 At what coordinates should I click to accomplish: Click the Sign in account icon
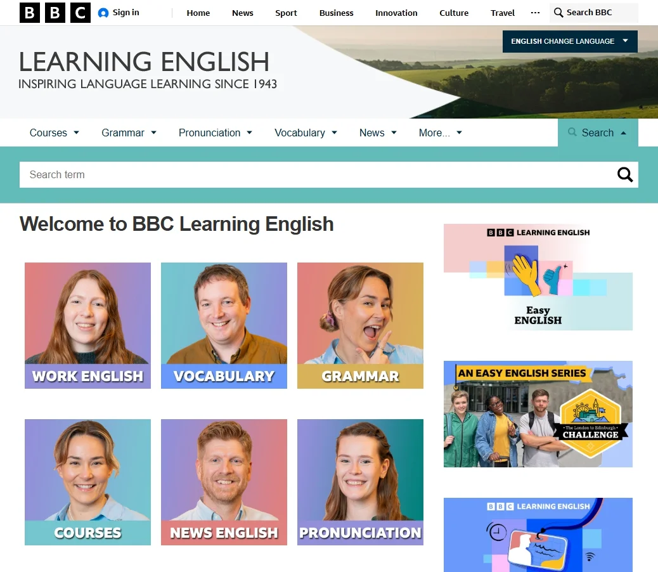pos(103,13)
